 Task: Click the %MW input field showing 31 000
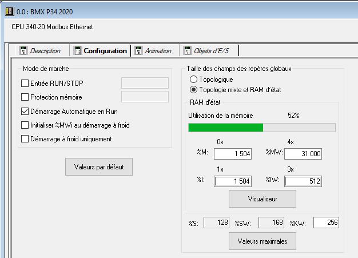click(x=303, y=153)
